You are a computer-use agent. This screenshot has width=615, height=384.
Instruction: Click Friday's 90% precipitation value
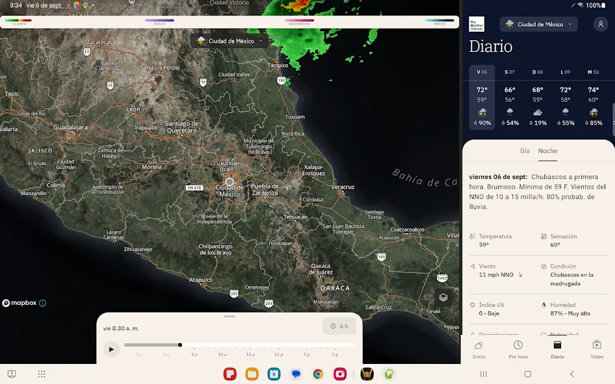[x=482, y=123]
